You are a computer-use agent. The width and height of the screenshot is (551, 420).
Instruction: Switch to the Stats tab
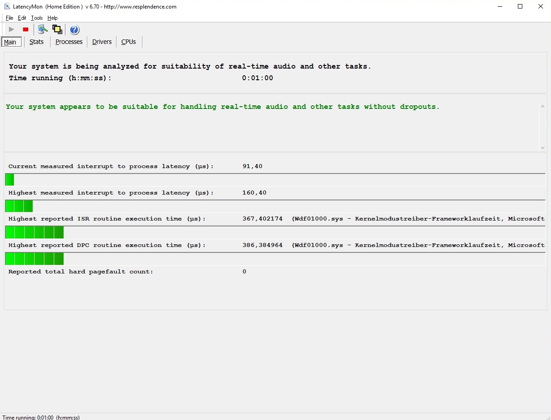click(x=37, y=42)
